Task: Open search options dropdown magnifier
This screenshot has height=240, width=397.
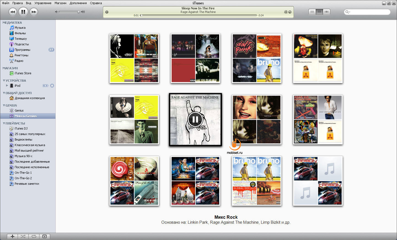Action: pos(348,12)
